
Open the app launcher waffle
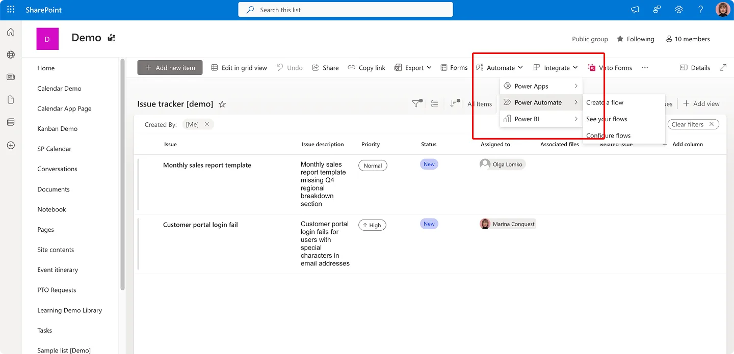10,9
